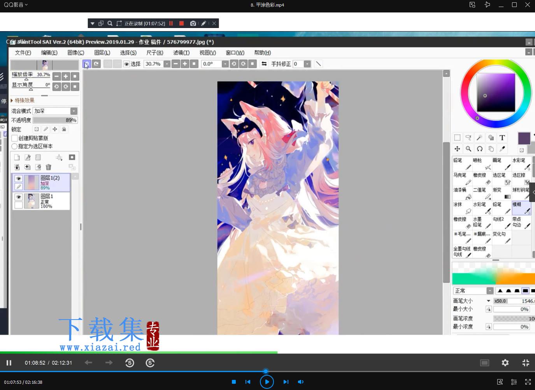Delete the layer with trash icon
535x390 pixels.
click(48, 167)
